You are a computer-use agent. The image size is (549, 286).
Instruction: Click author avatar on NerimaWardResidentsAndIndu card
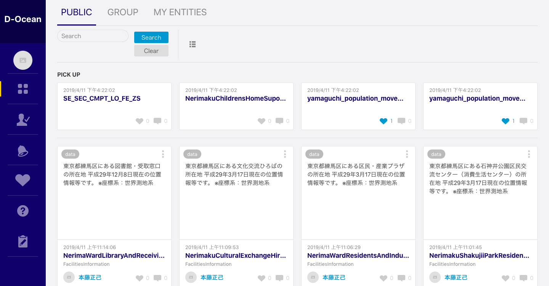pos(313,277)
